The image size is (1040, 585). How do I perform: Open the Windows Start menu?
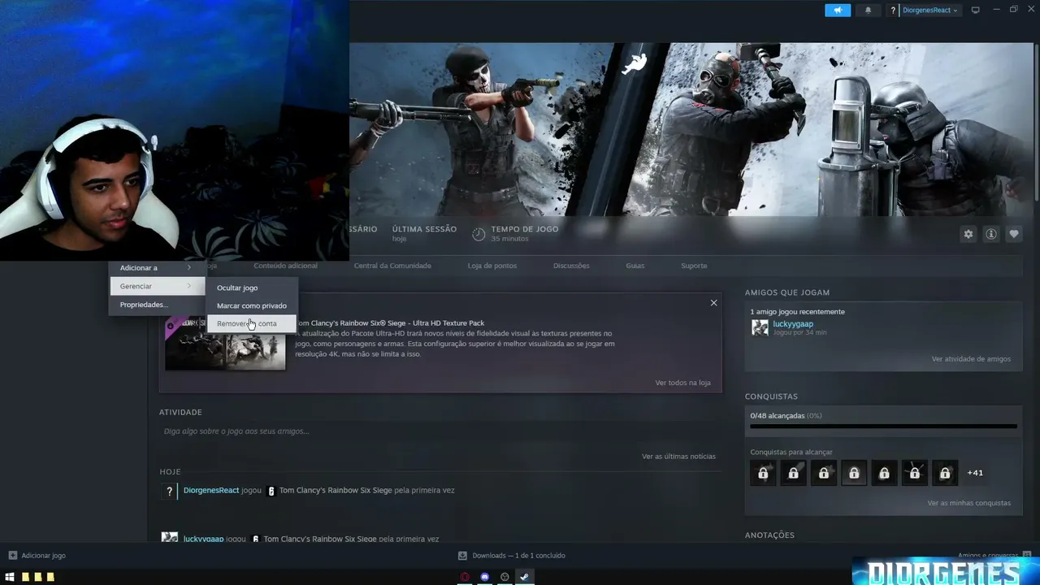[x=10, y=577]
